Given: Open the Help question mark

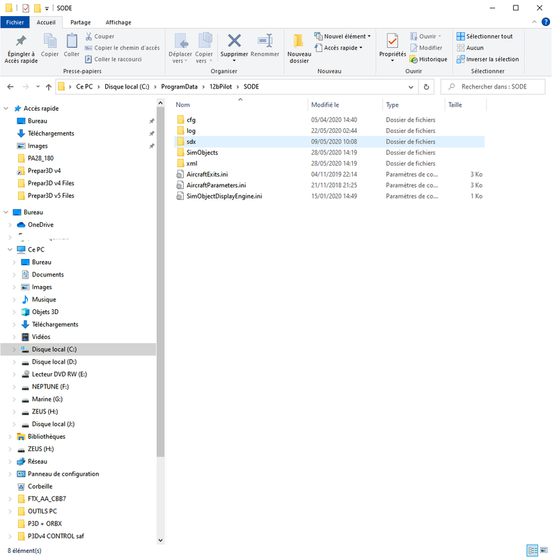Looking at the screenshot, I should point(546,22).
